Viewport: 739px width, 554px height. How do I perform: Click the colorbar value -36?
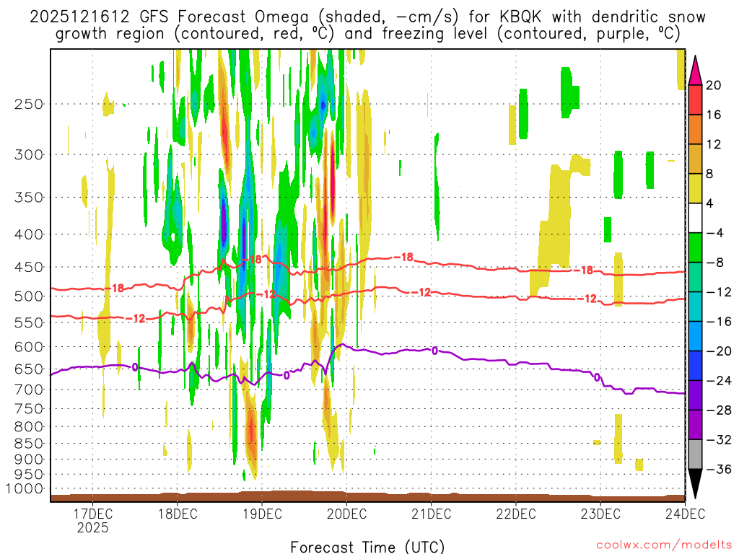(x=719, y=469)
